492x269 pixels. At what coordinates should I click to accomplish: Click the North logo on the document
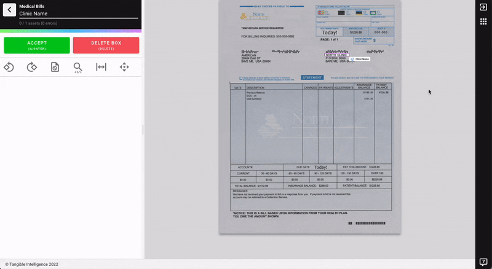click(255, 16)
